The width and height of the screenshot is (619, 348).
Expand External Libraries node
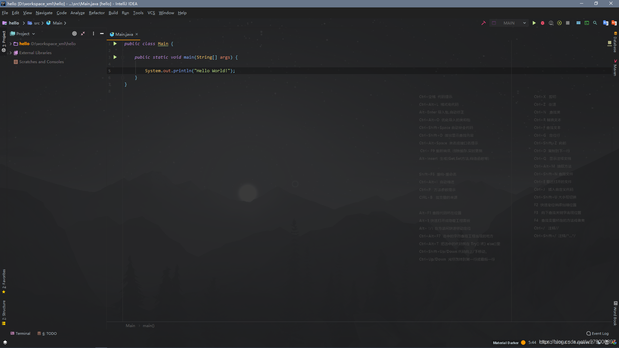tap(11, 53)
